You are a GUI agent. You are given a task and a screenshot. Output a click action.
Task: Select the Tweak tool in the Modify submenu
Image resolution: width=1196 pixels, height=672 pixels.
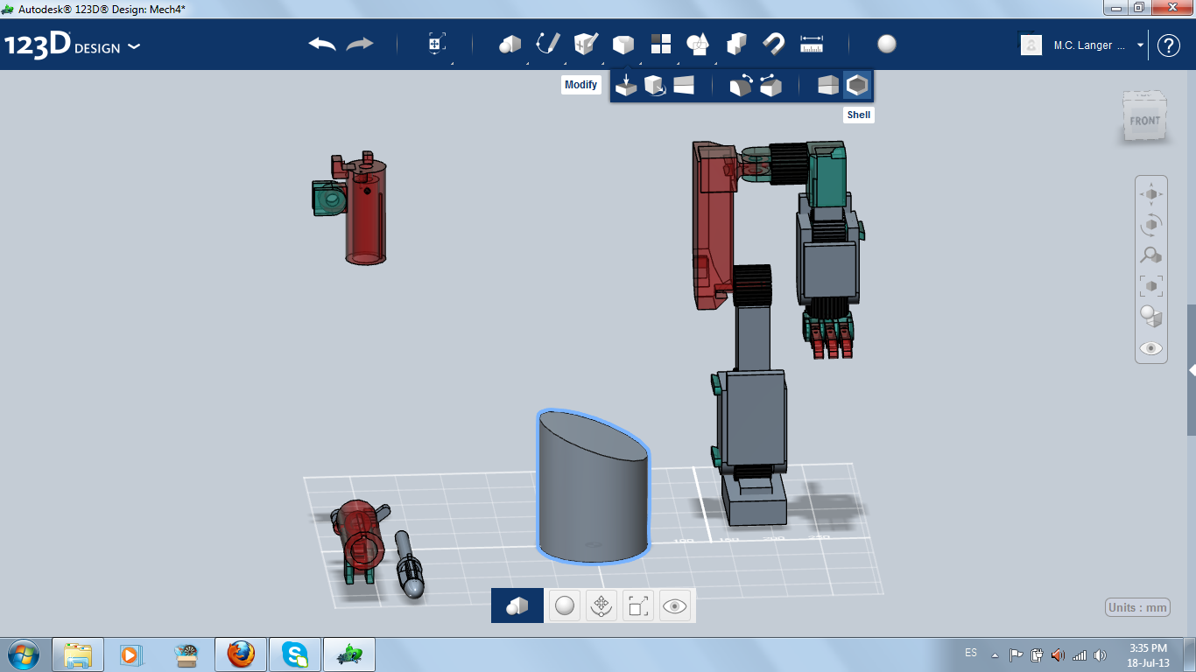655,86
